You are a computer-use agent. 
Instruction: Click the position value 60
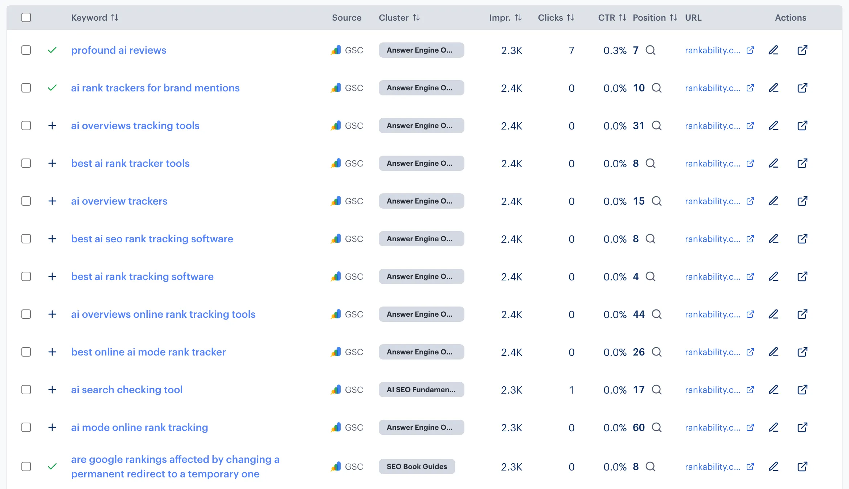639,427
